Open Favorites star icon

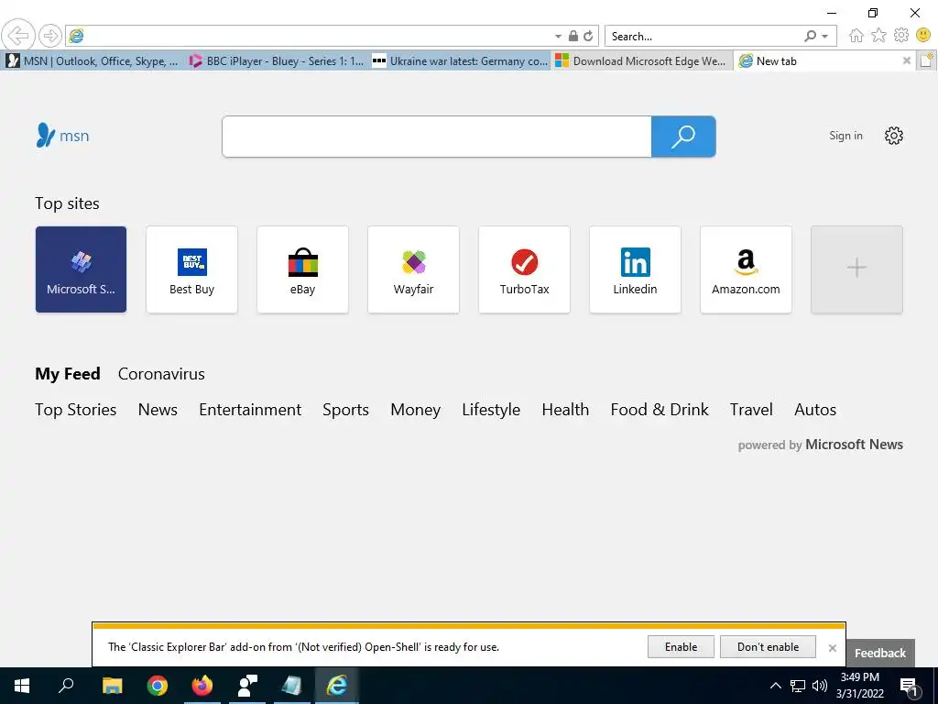pos(878,36)
